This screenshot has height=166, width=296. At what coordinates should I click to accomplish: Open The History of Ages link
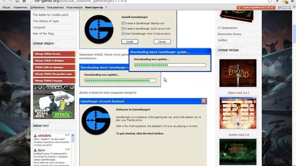coord(46,21)
